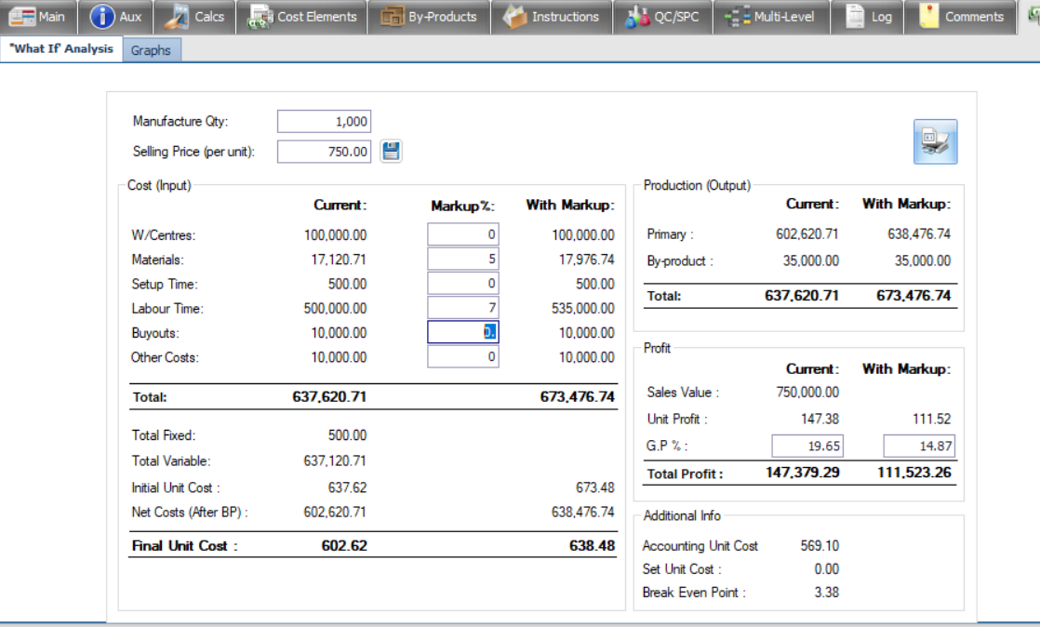
Task: Click the blue info icon on Aux tab
Action: (102, 17)
